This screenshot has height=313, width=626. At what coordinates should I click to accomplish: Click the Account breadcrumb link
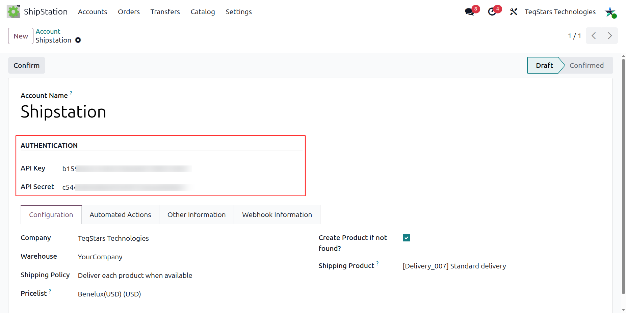(x=48, y=31)
